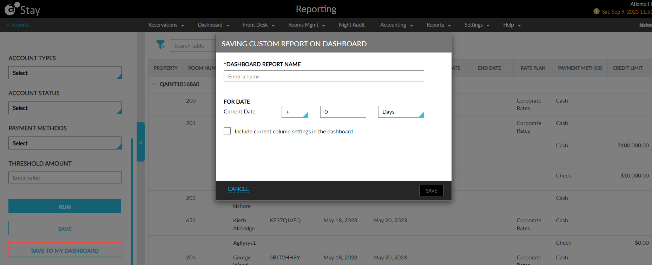The image size is (652, 265).
Task: Focus the date offset number field
Action: coord(343,112)
